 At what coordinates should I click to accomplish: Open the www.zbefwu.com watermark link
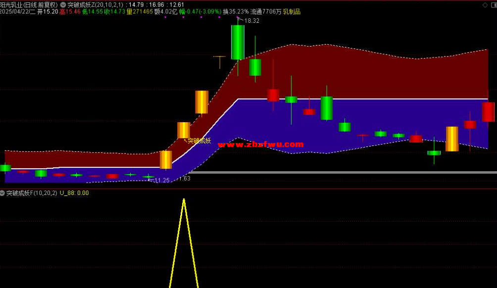tap(260, 144)
